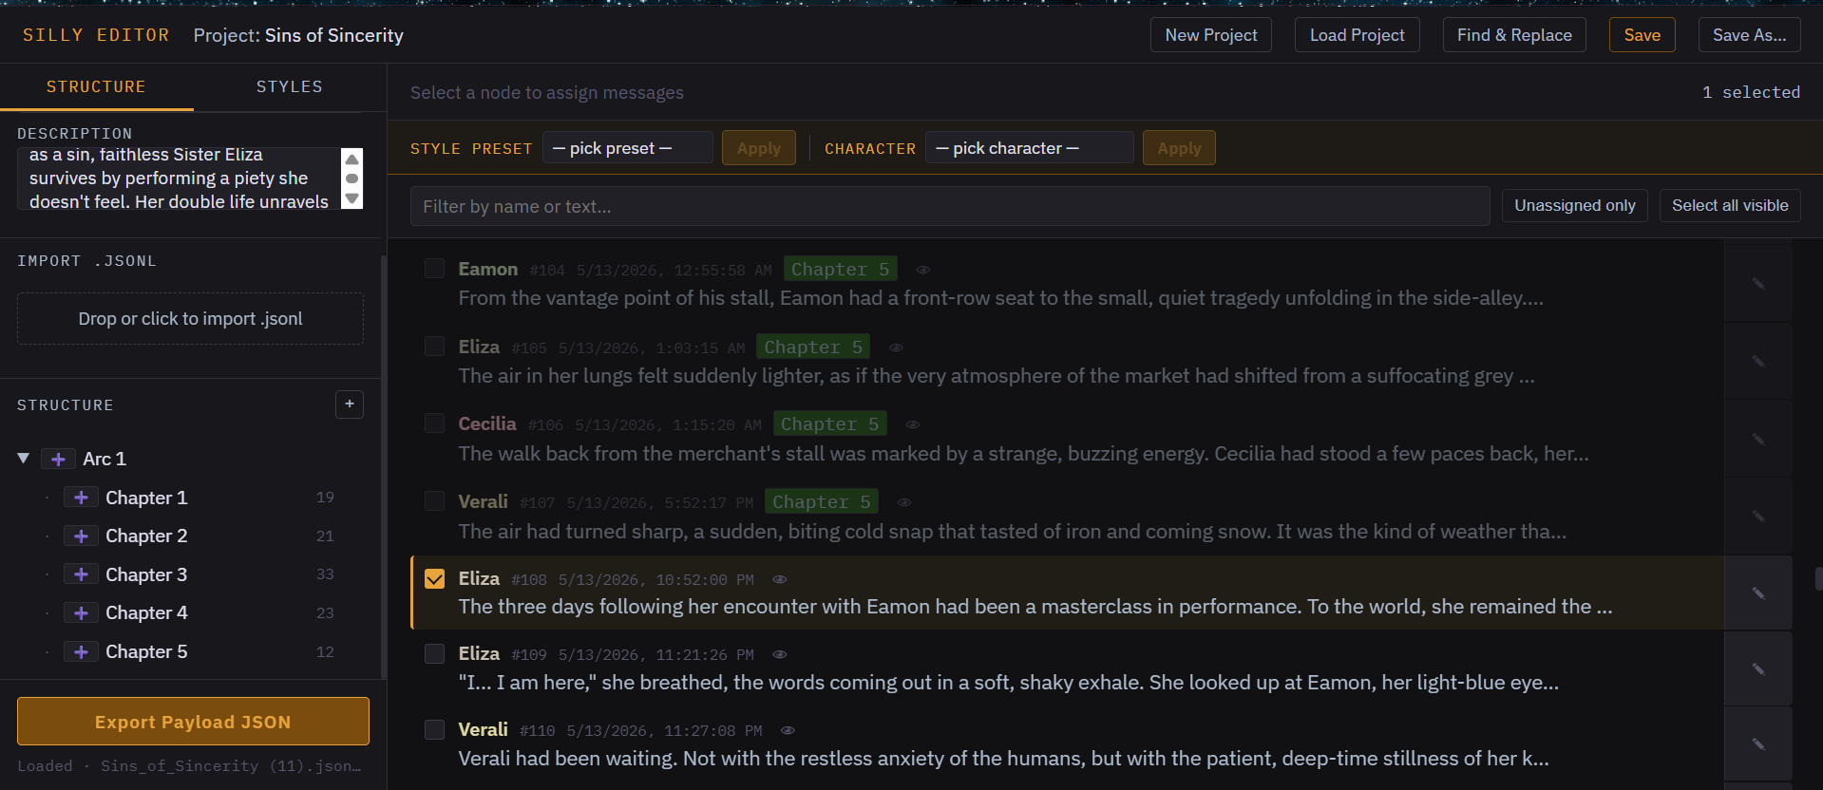Click the pencil icon for Eliza message #109
This screenshot has height=790, width=1823.
click(x=1758, y=669)
